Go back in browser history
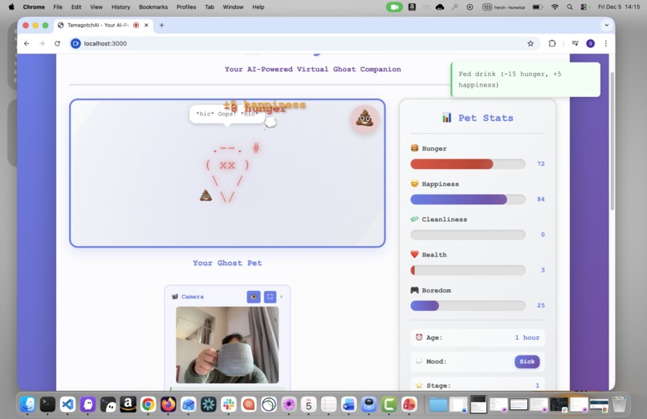 click(x=26, y=43)
